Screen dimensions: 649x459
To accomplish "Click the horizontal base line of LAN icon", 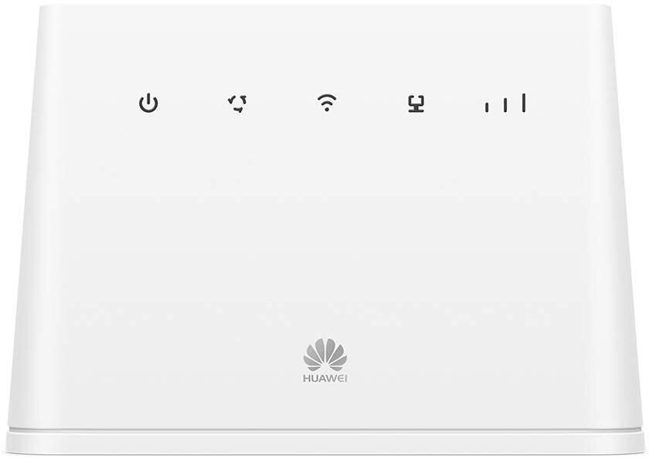I will coord(416,111).
